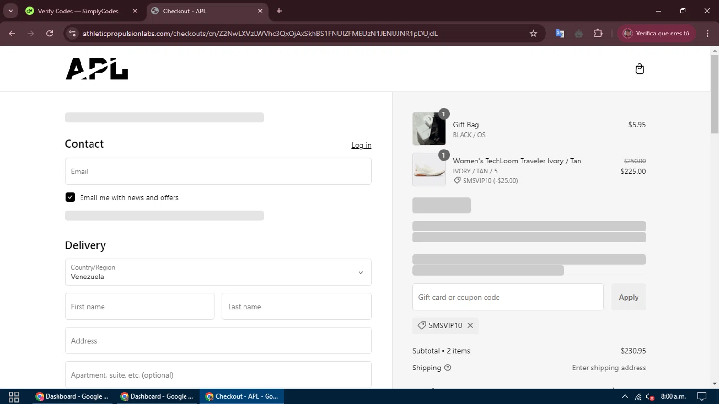Reload the checkout page
The width and height of the screenshot is (719, 404).
point(50,33)
